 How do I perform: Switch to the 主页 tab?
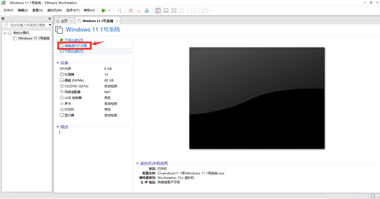click(64, 21)
